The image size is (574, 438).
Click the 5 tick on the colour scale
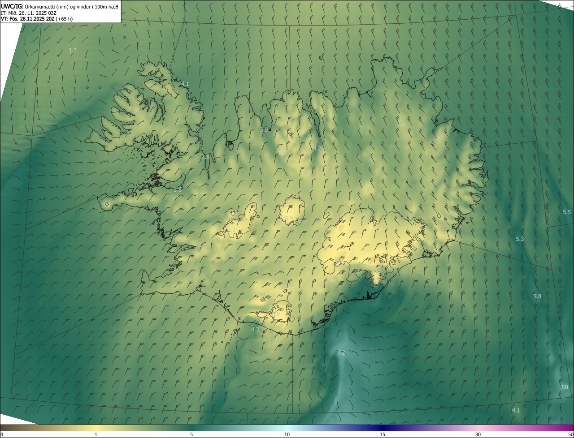191,434
